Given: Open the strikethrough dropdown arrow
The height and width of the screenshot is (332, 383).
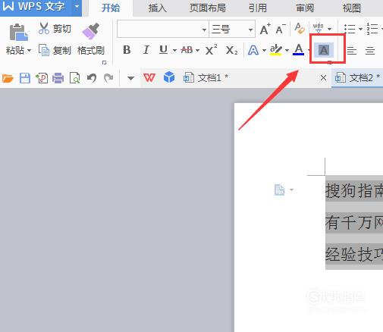Looking at the screenshot, I should (197, 51).
